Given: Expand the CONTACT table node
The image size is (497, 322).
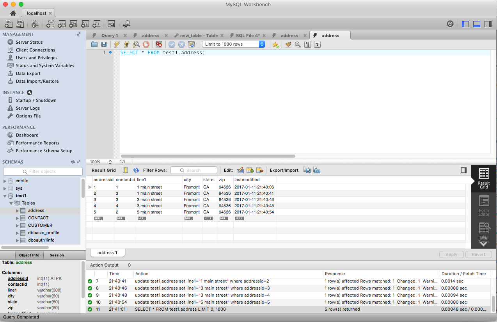Looking at the screenshot, I should [x=17, y=218].
